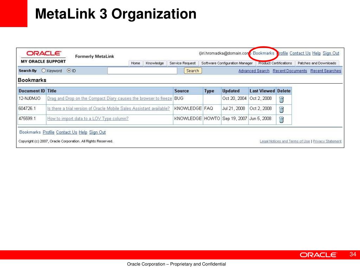Remove bookmark 475599.1 via trash icon
The image size is (360, 270).
[281, 120]
